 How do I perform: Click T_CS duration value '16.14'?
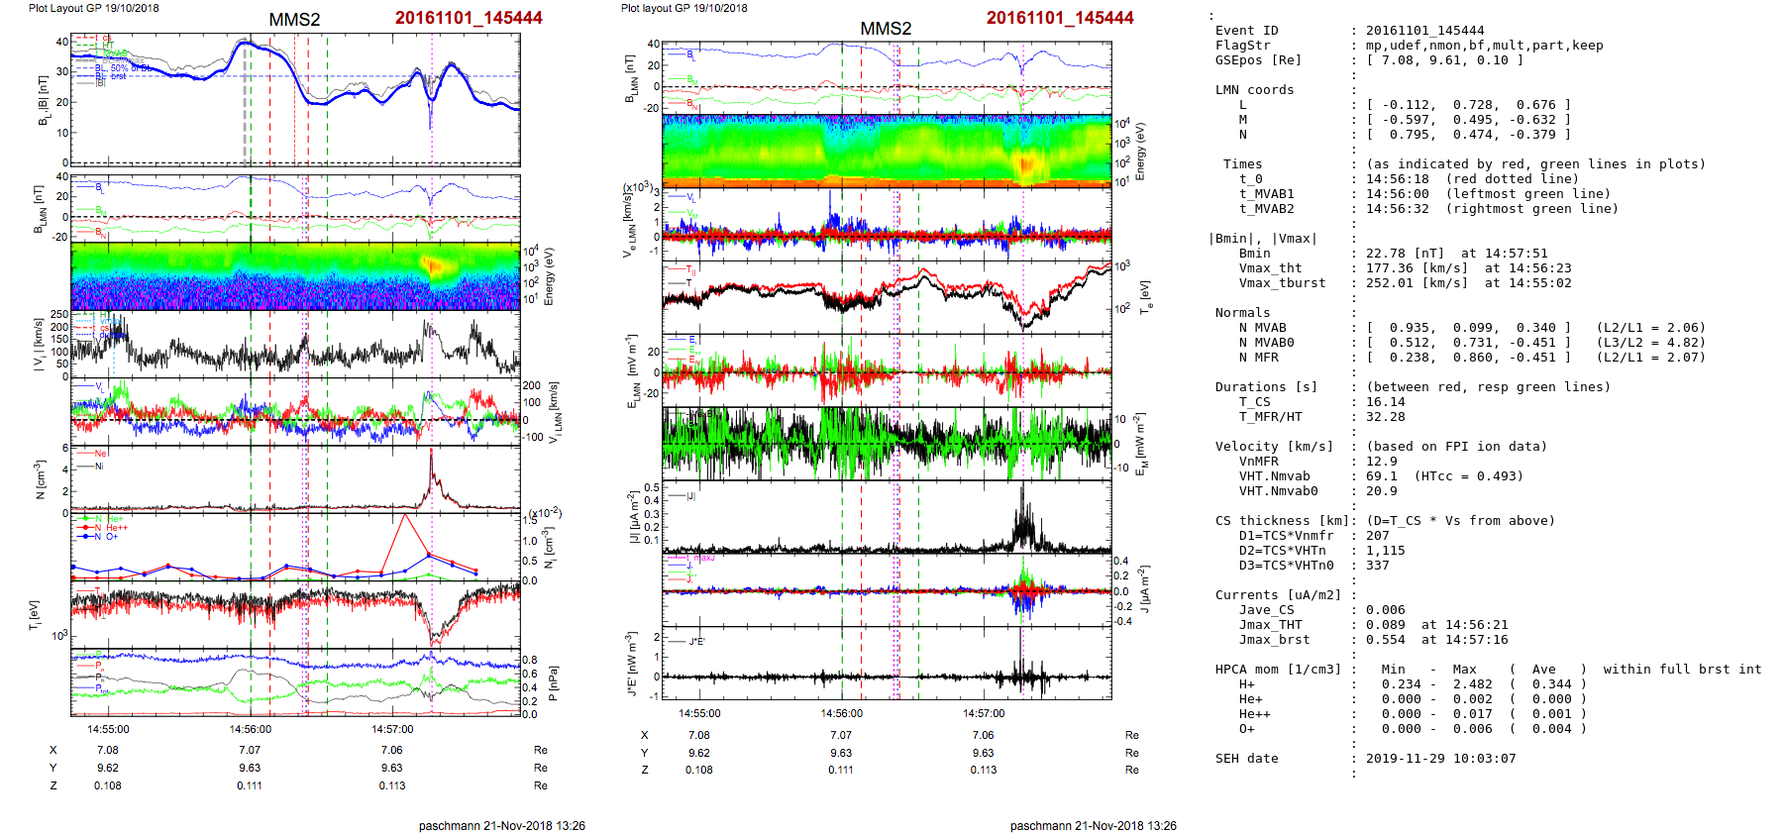[1385, 402]
